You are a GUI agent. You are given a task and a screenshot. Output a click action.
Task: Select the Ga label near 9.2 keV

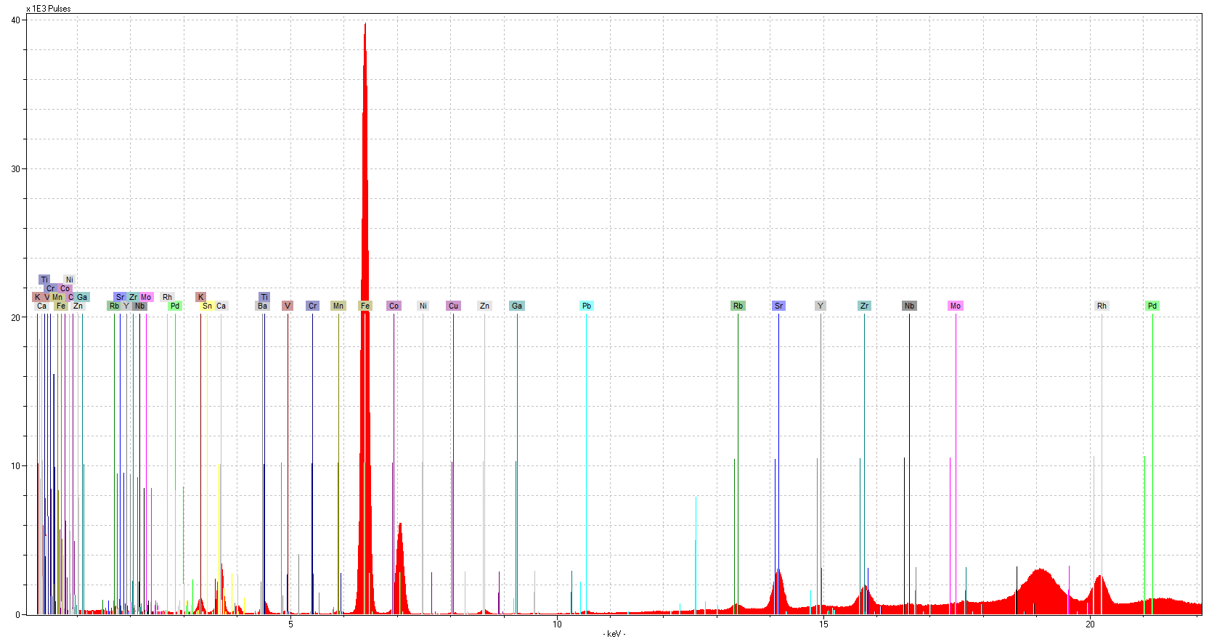click(x=517, y=306)
